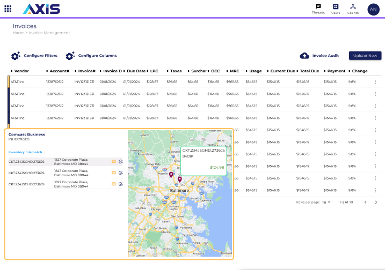Sort by the Due Date column header
Screen dimensions: 385x270
(134, 71)
